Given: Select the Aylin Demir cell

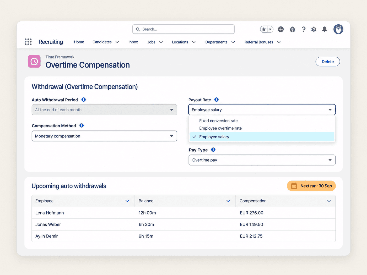Looking at the screenshot, I should (x=83, y=236).
